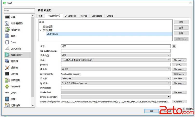Select the 自动检测 auto-detected tree row
Viewport: 195px width, 117px height.
coord(48,26)
